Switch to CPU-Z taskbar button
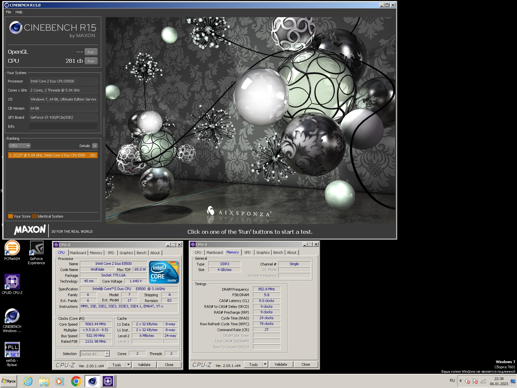This screenshot has width=517, height=388. point(108,381)
